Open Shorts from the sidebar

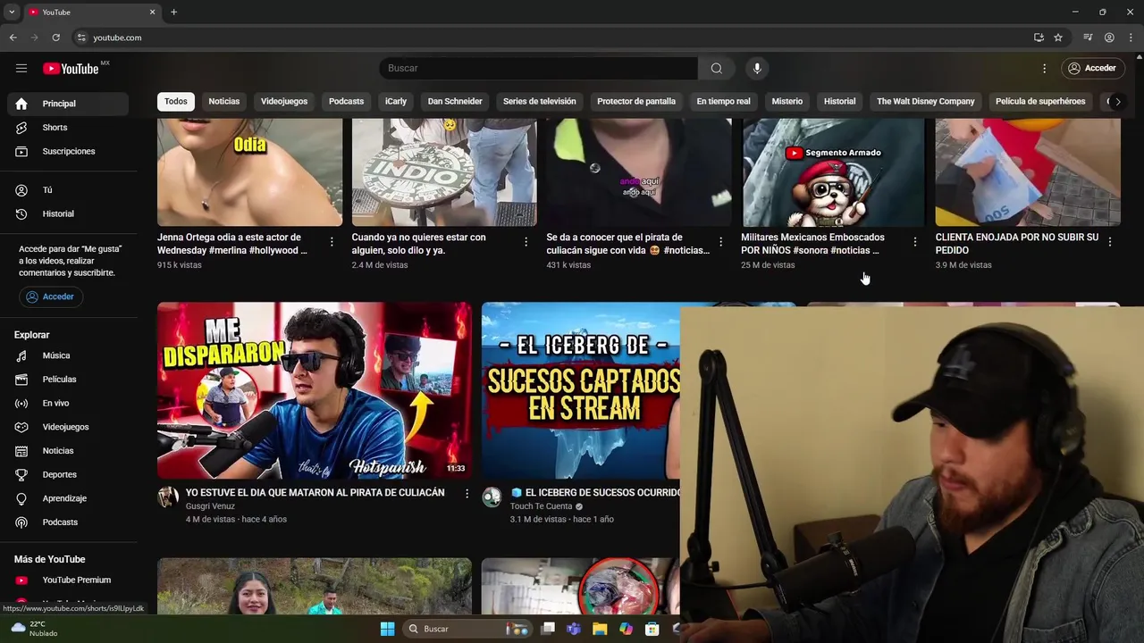(68, 128)
